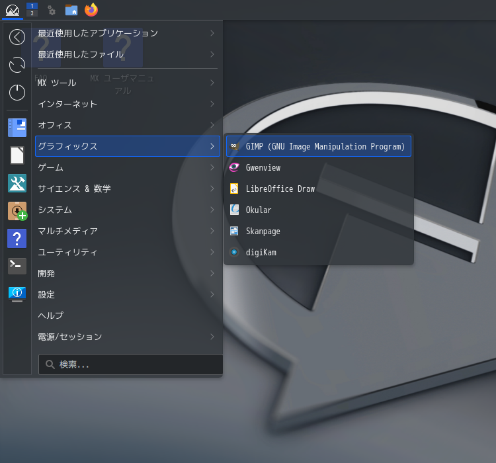Open the home folder icon in panel
This screenshot has height=463, width=496.
(71, 10)
